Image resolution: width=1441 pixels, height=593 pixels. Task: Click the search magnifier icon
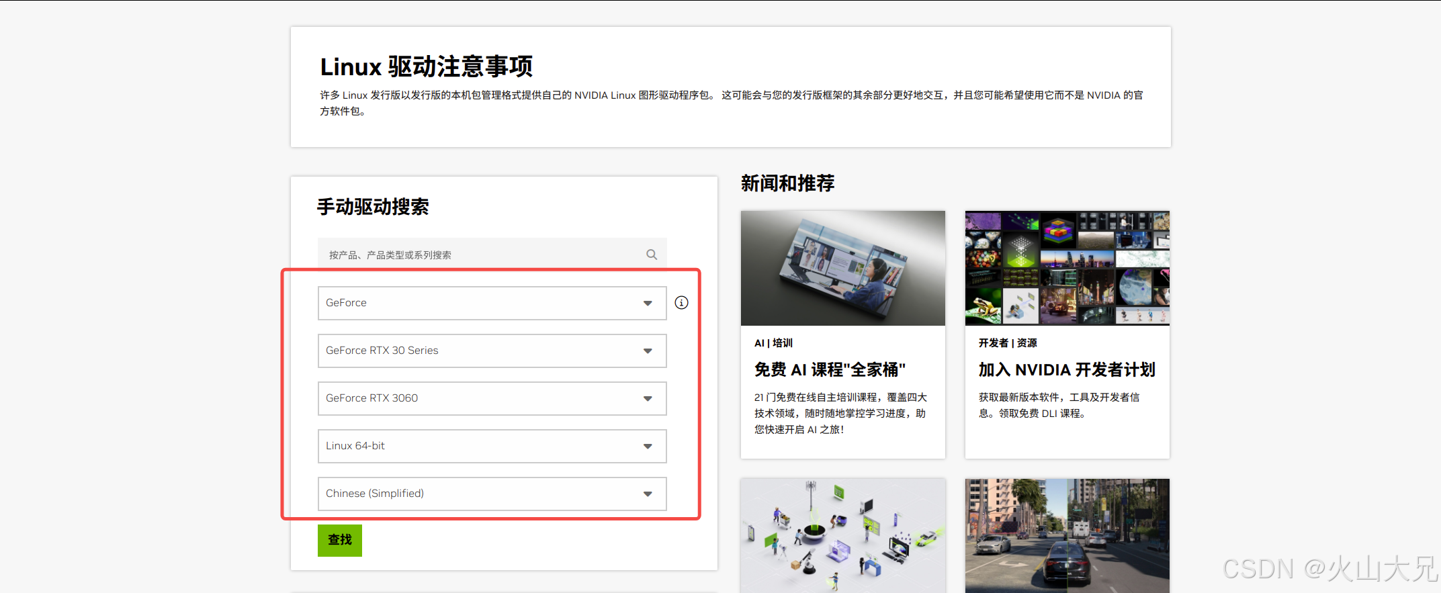pos(651,255)
